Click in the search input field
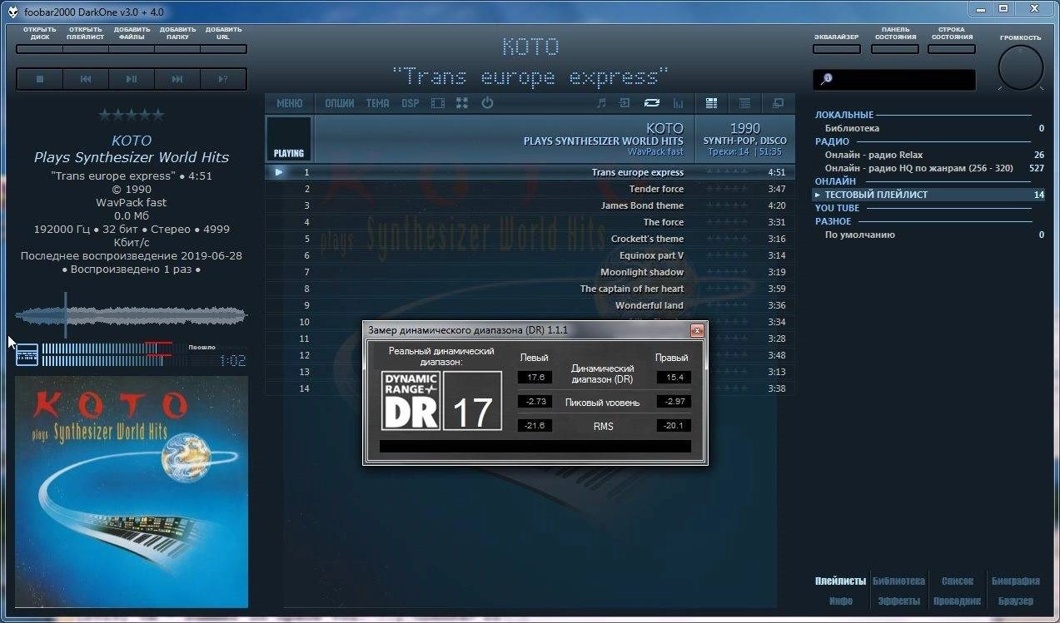Viewport: 1060px width, 623px height. point(894,79)
